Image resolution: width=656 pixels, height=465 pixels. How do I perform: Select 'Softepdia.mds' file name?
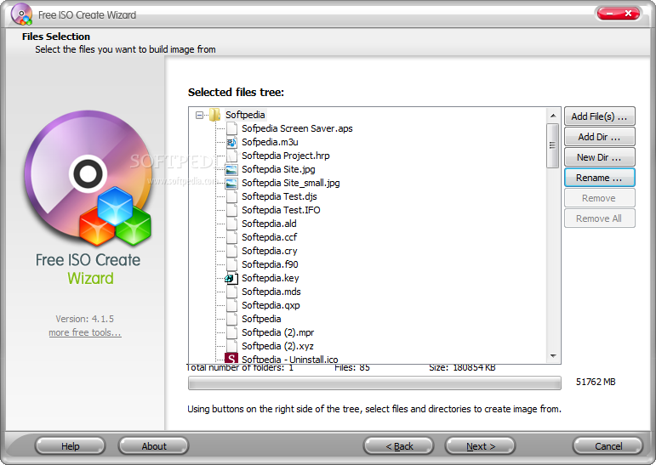click(271, 292)
